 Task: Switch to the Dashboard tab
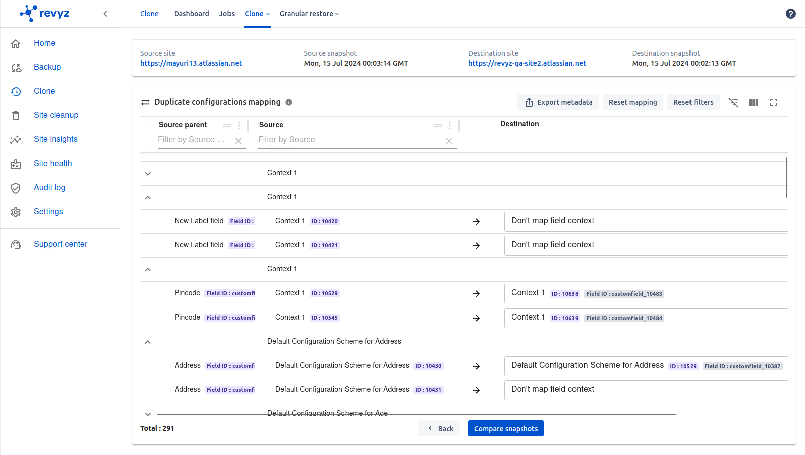191,14
